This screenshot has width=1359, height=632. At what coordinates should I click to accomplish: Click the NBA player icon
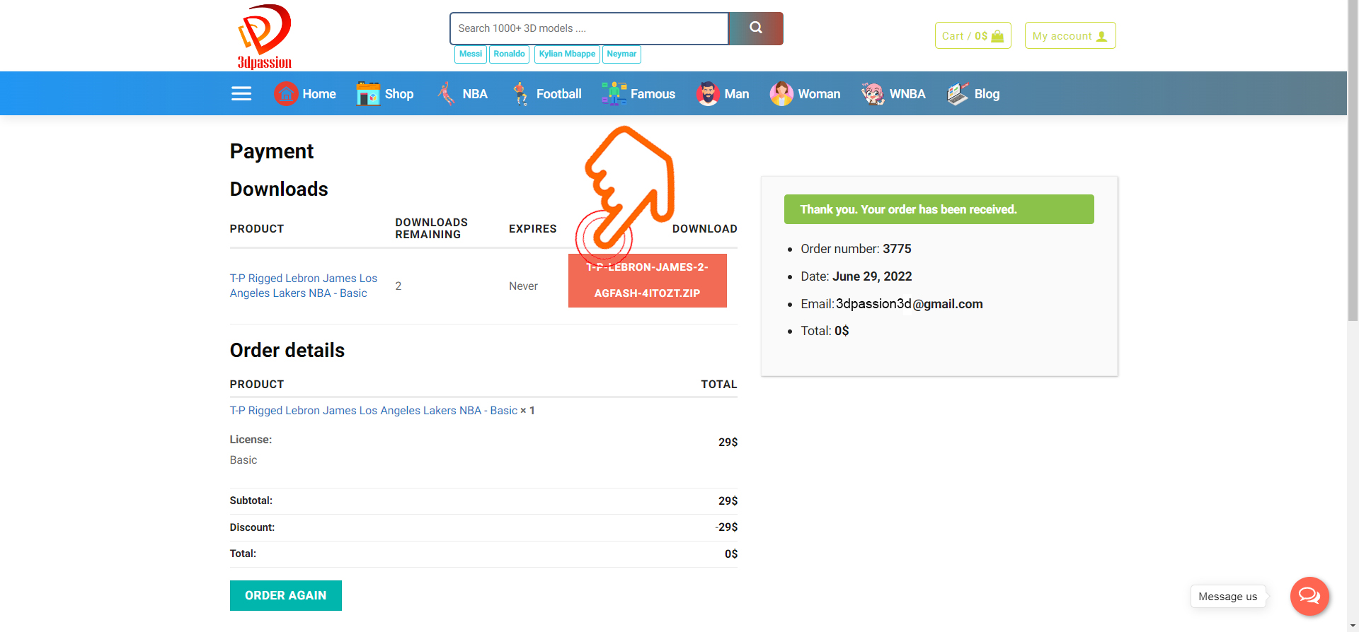coord(446,94)
